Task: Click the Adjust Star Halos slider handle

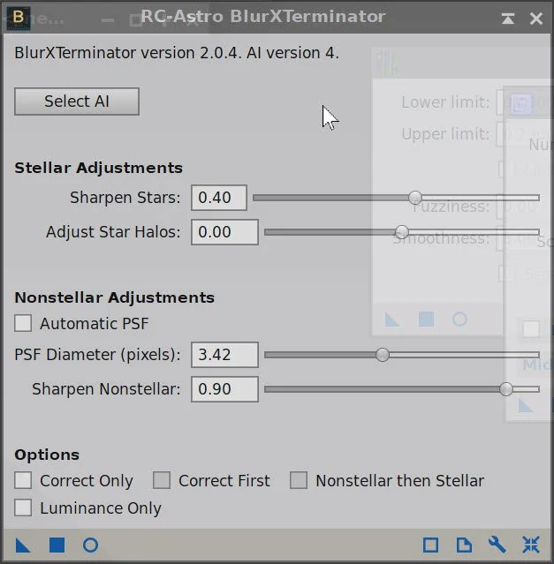Action: 402,232
